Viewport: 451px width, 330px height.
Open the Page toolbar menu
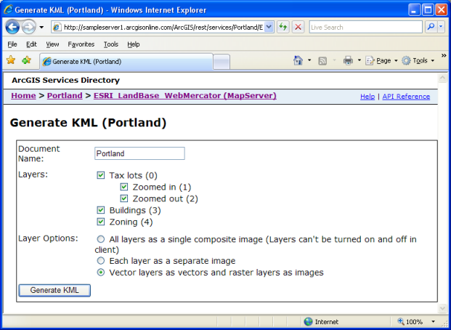[x=381, y=61]
